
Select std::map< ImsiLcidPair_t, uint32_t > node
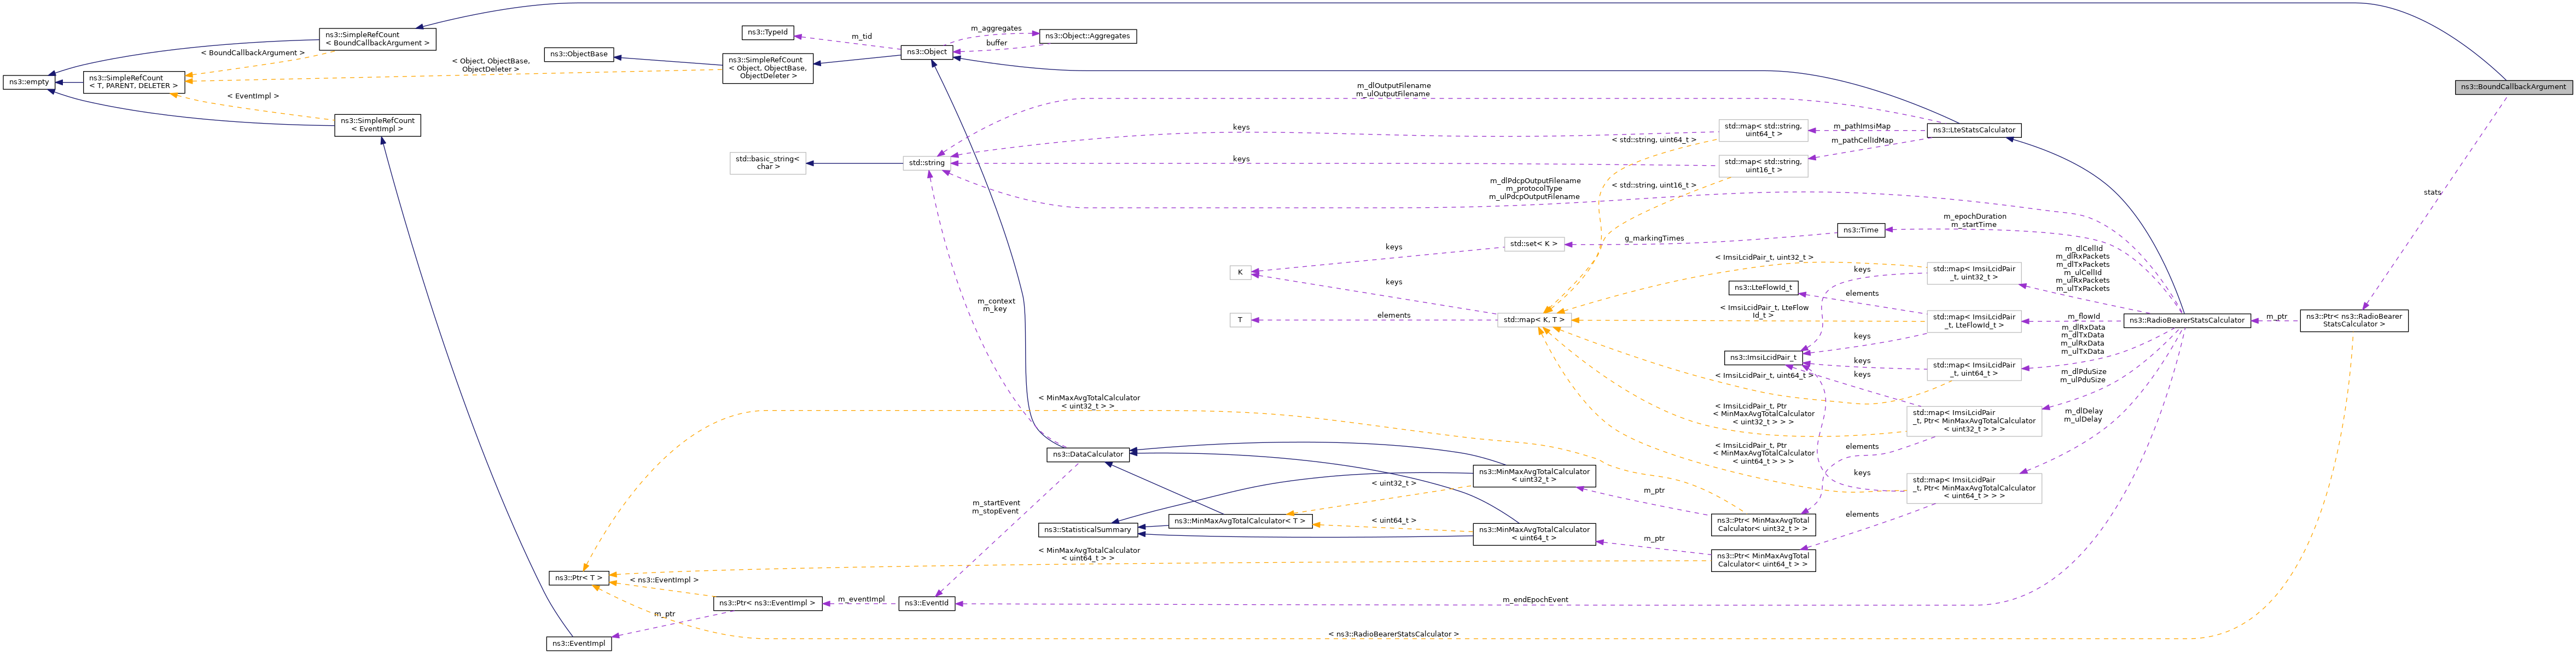[x=1974, y=273]
